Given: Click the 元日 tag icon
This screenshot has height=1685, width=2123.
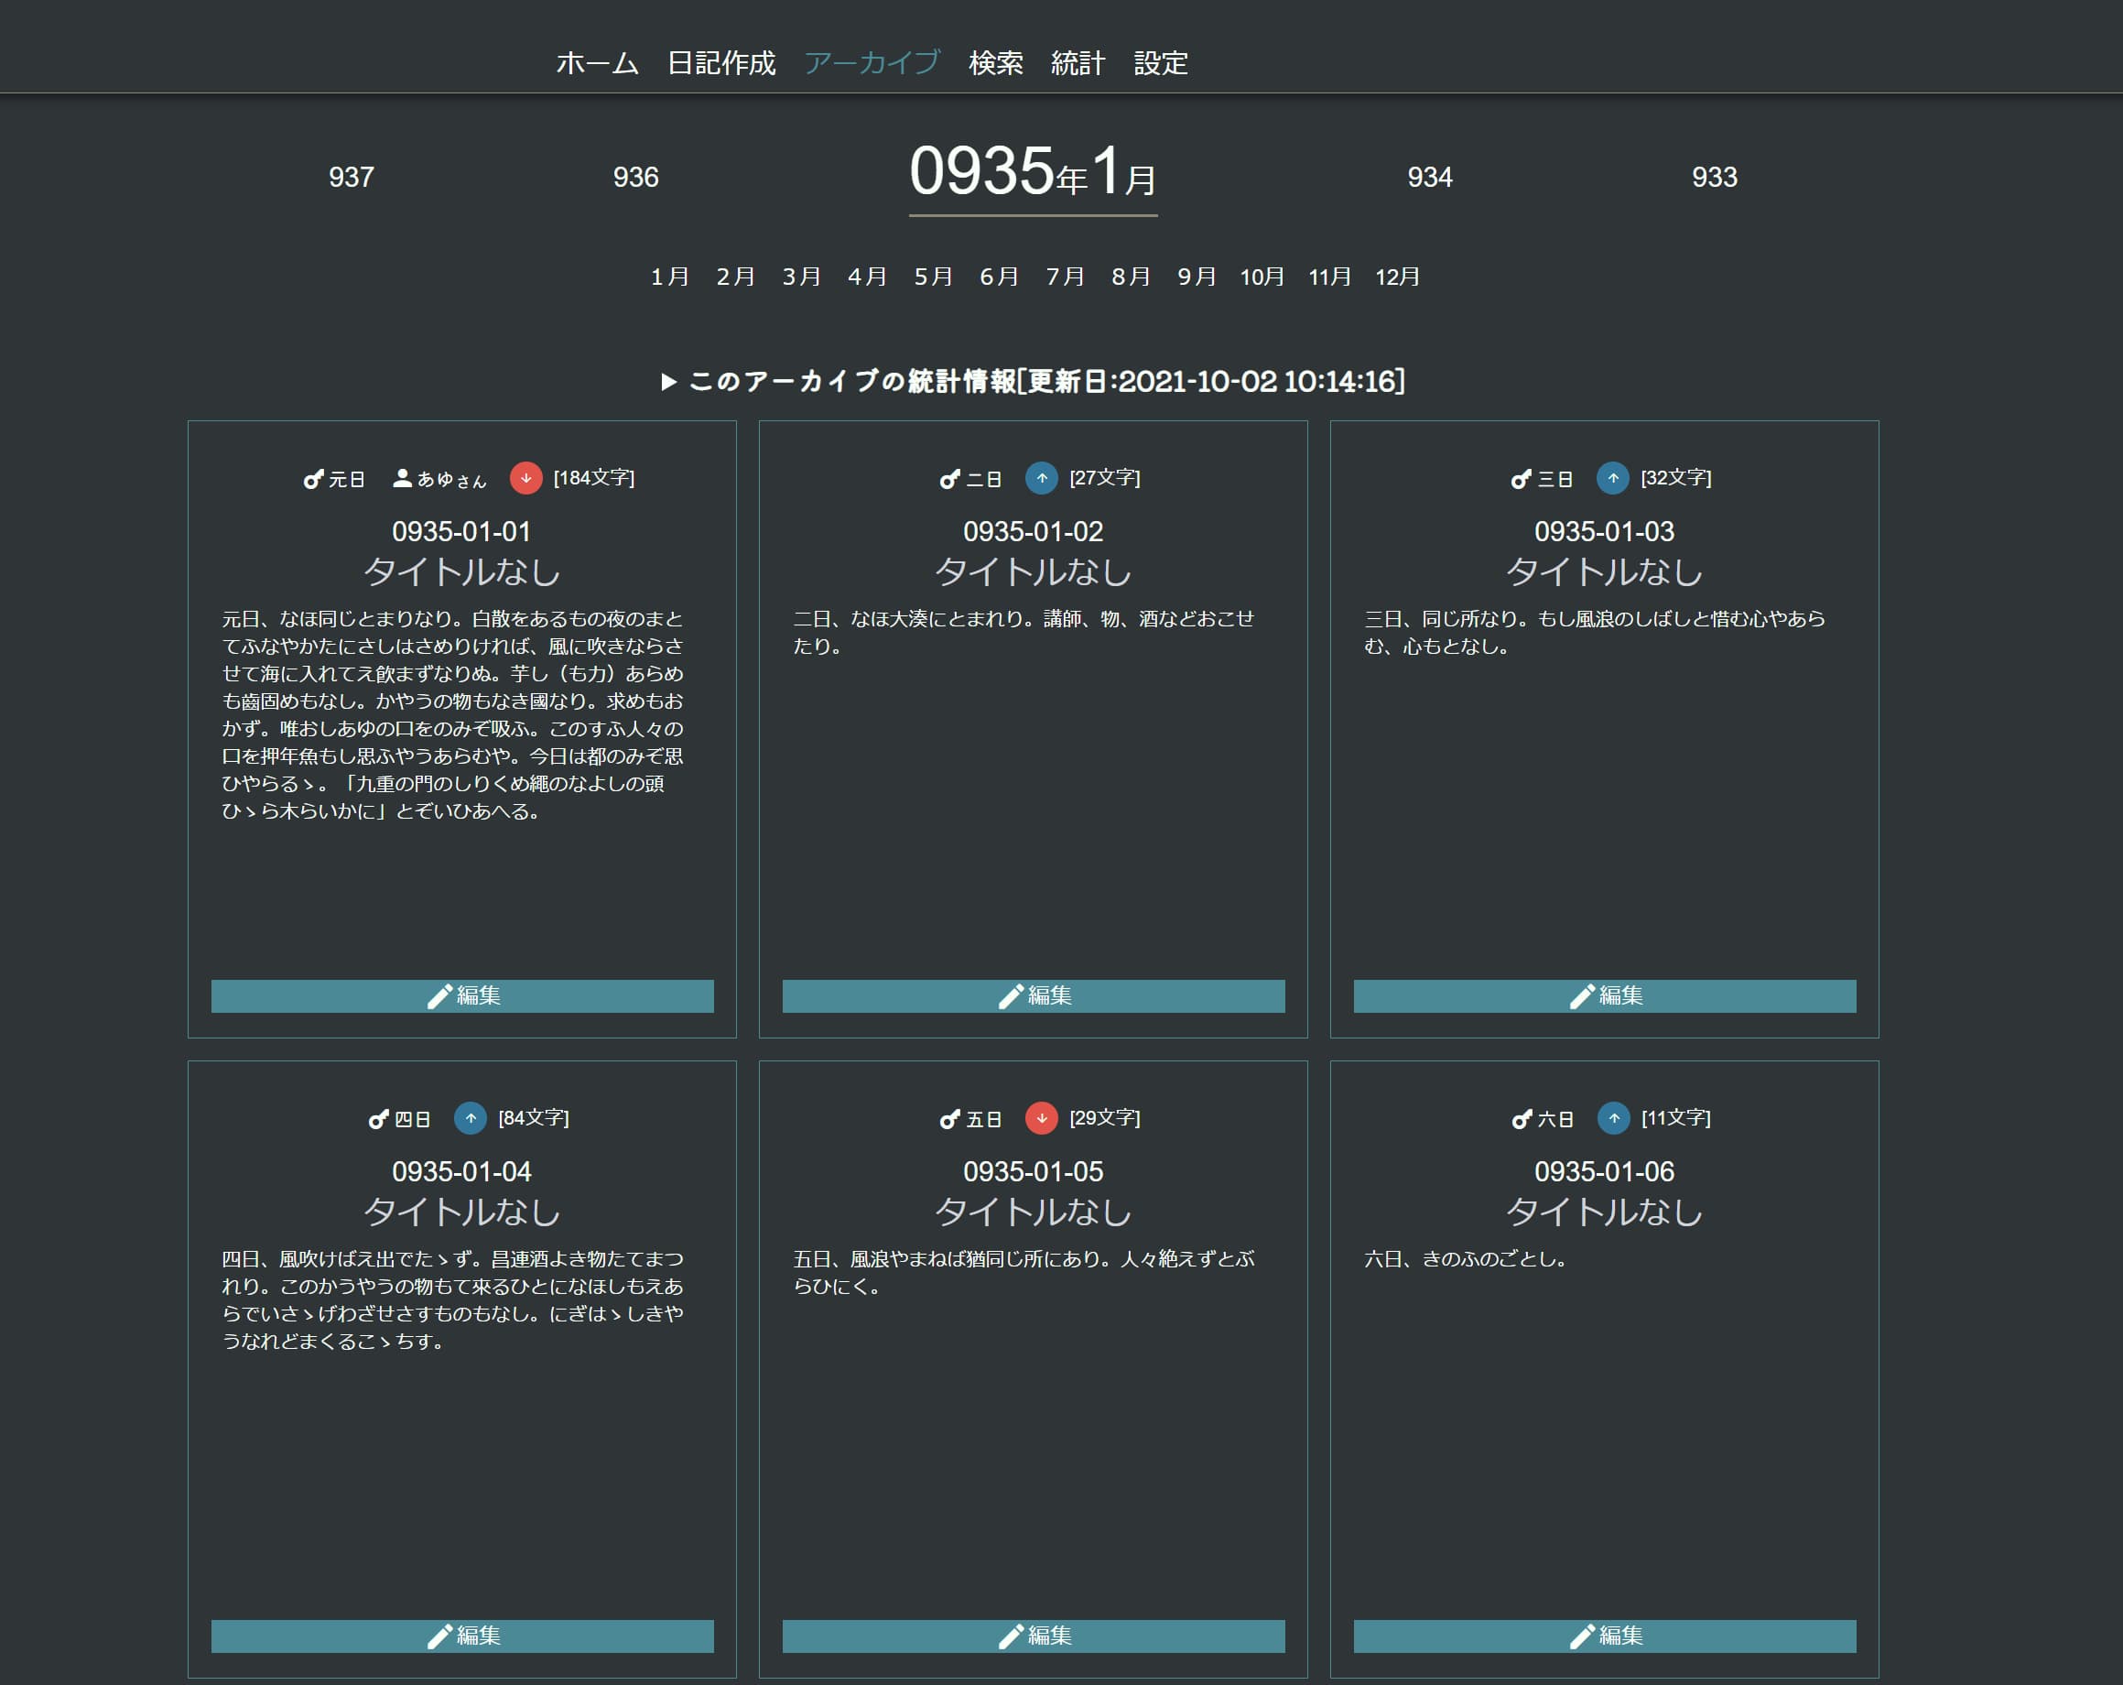Looking at the screenshot, I should (x=313, y=480).
